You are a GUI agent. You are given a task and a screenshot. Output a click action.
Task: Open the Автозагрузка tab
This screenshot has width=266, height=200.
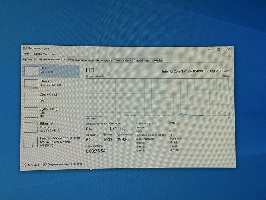click(104, 60)
